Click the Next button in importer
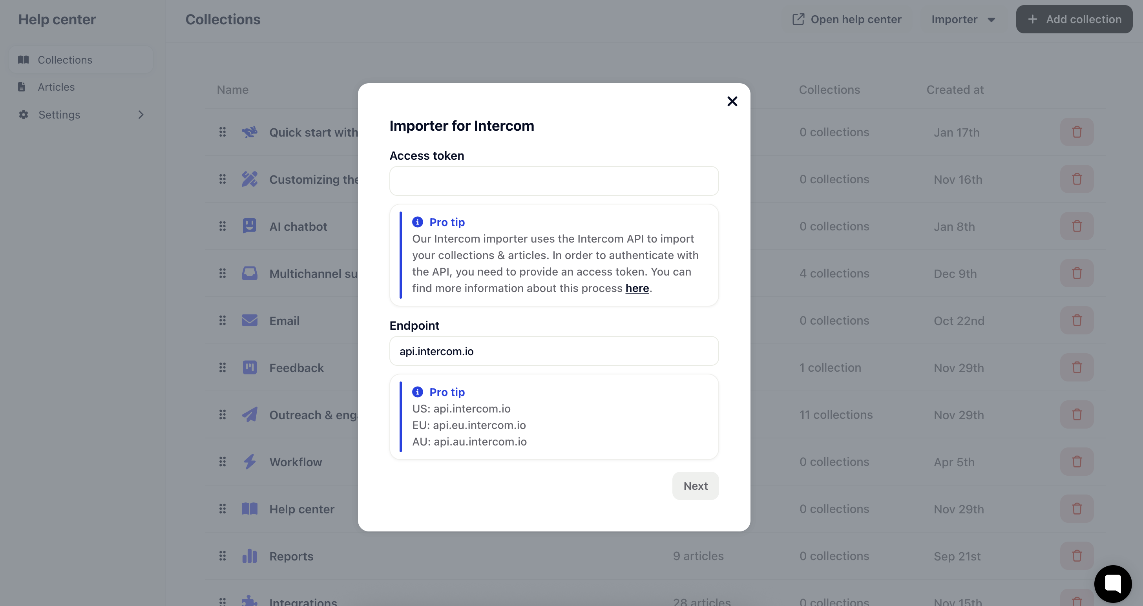This screenshot has height=606, width=1143. [x=695, y=486]
